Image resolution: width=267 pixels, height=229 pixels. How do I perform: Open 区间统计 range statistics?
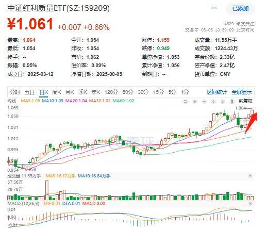(x=217, y=92)
